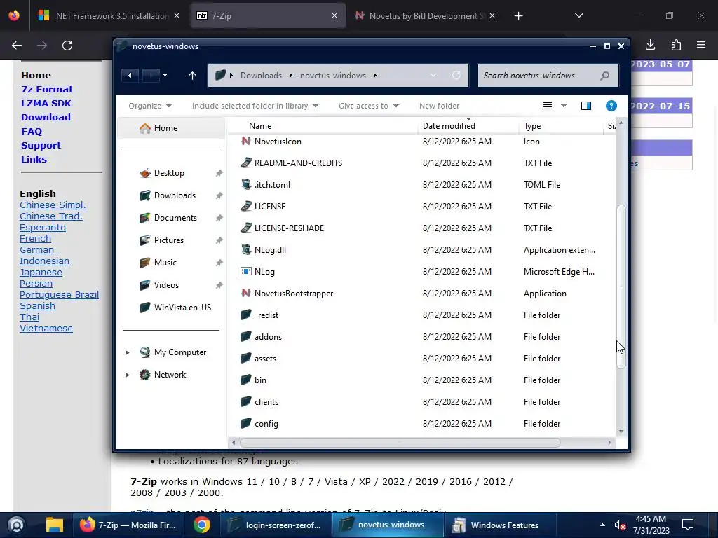Reload the Firefox page
The width and height of the screenshot is (718, 538).
(x=67, y=46)
